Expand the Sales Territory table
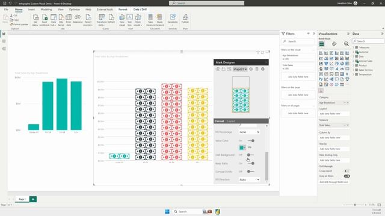 pos(354,70)
